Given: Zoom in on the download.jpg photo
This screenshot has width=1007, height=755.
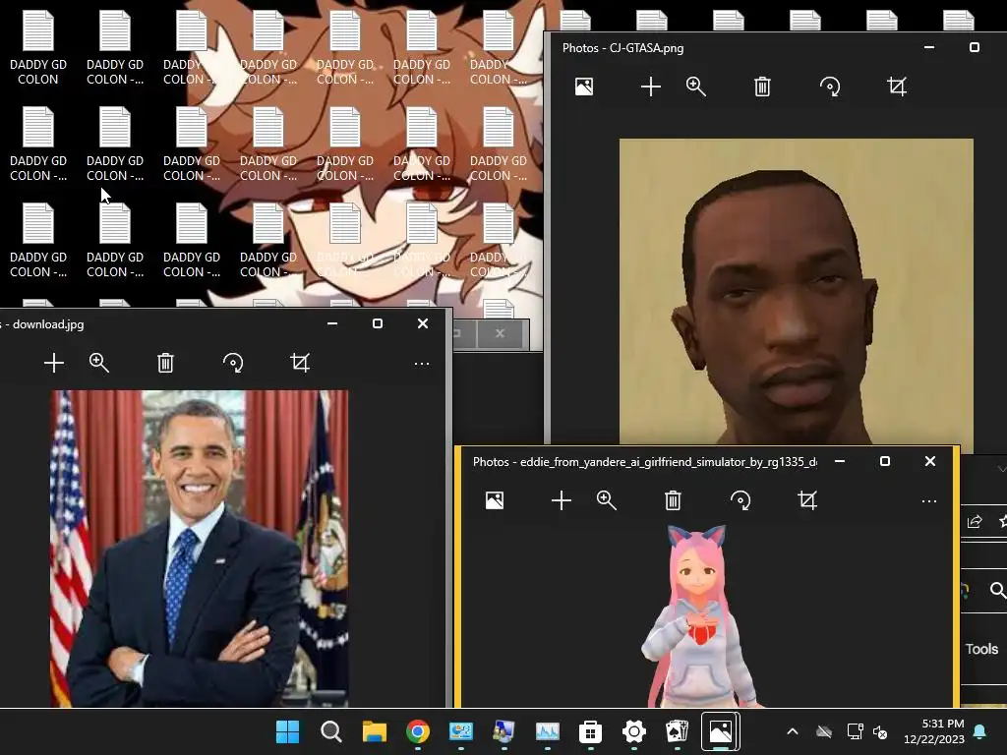Looking at the screenshot, I should pos(99,363).
